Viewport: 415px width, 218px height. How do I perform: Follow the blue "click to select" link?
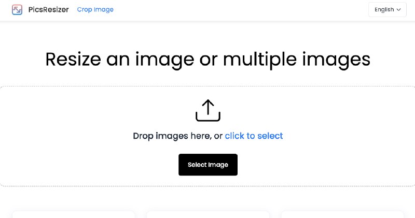[x=254, y=136]
